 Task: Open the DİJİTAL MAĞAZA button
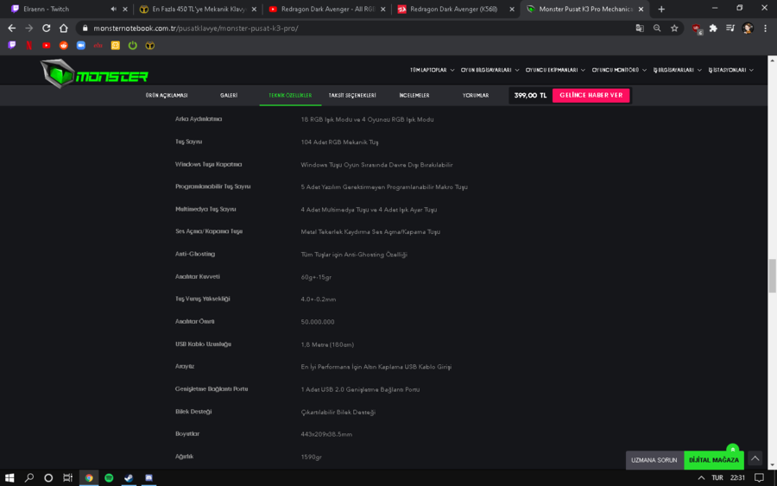714,460
